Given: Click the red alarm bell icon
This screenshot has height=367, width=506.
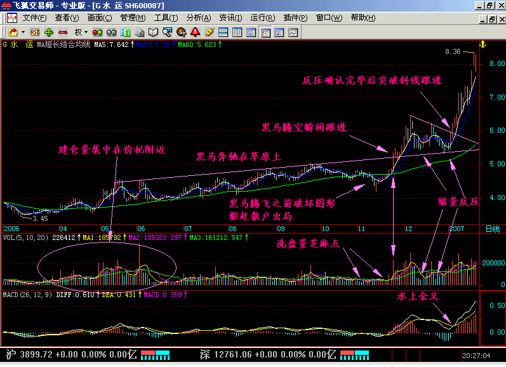Looking at the screenshot, I should pyautogui.click(x=196, y=31).
